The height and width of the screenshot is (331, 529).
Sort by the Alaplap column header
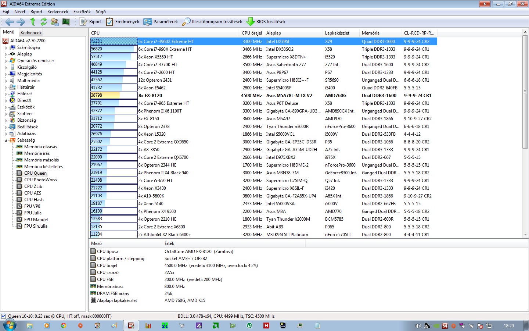[x=294, y=33]
